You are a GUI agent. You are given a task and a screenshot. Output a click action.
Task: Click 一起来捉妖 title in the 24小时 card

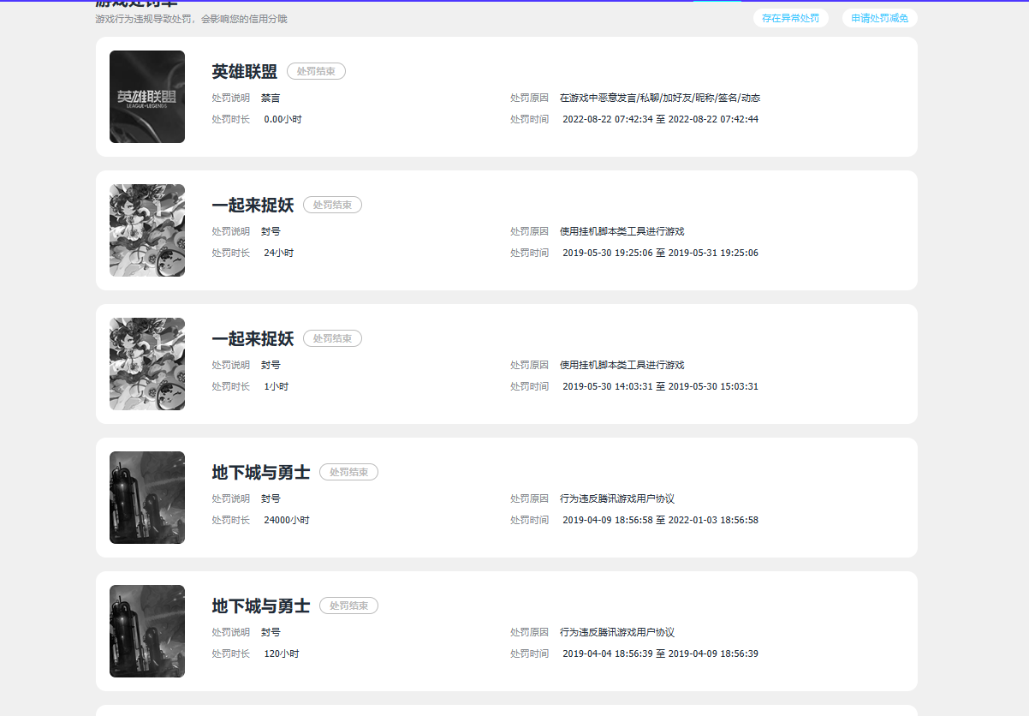pos(253,206)
